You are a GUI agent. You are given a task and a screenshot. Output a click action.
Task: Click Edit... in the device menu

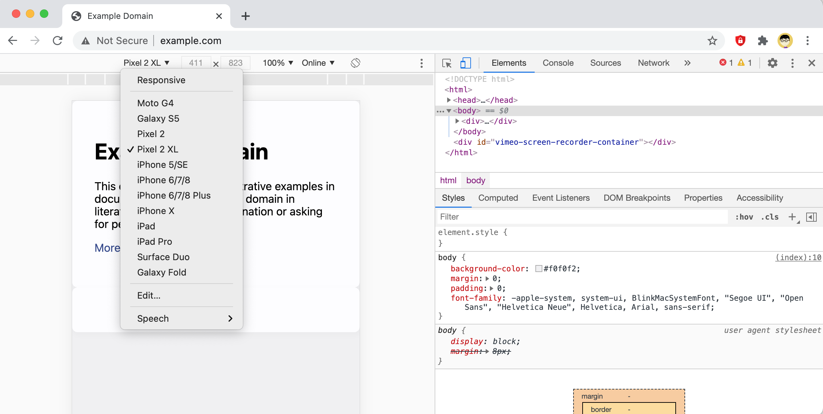click(x=149, y=295)
